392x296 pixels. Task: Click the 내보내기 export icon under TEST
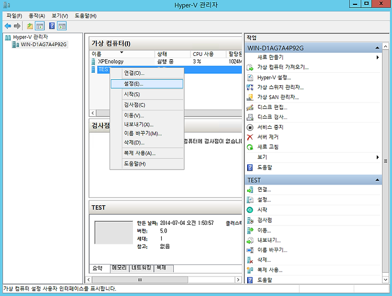(250, 241)
